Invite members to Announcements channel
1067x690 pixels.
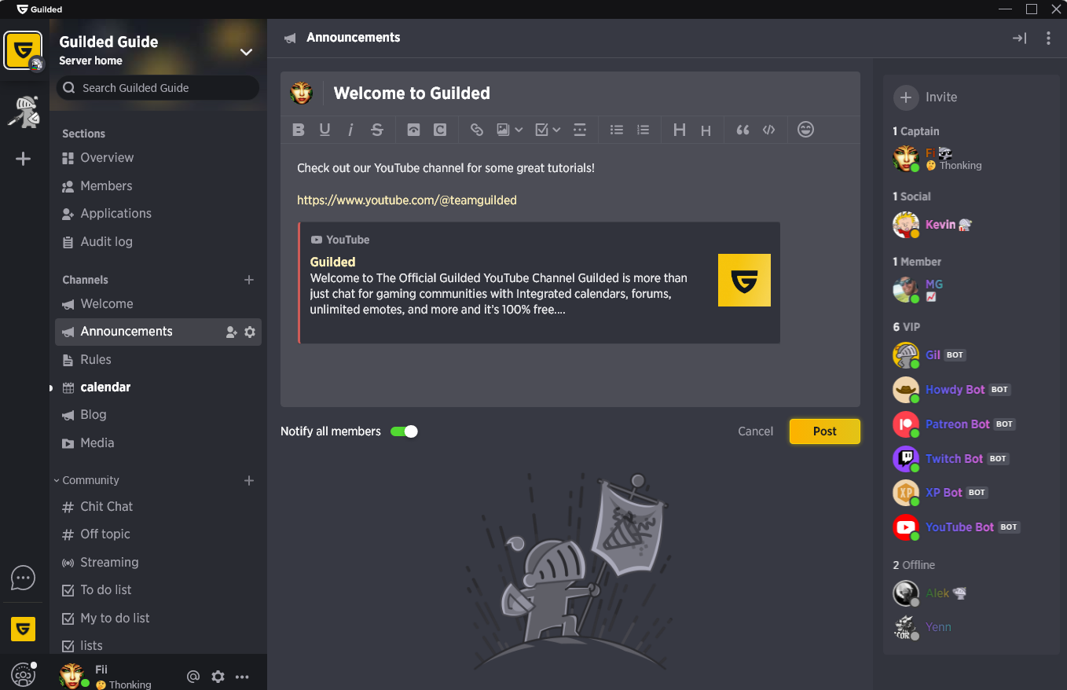tap(231, 332)
